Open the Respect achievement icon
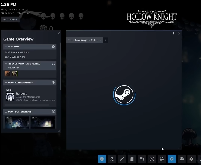 pyautogui.click(x=10, y=97)
